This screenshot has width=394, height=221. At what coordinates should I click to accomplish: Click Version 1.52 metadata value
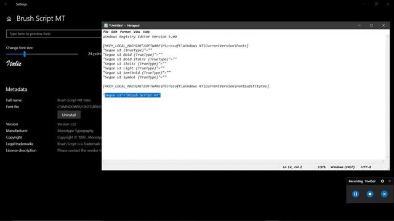pos(66,124)
